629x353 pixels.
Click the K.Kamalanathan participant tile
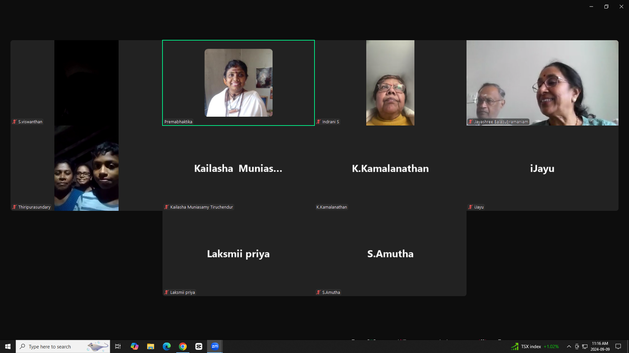(390, 168)
